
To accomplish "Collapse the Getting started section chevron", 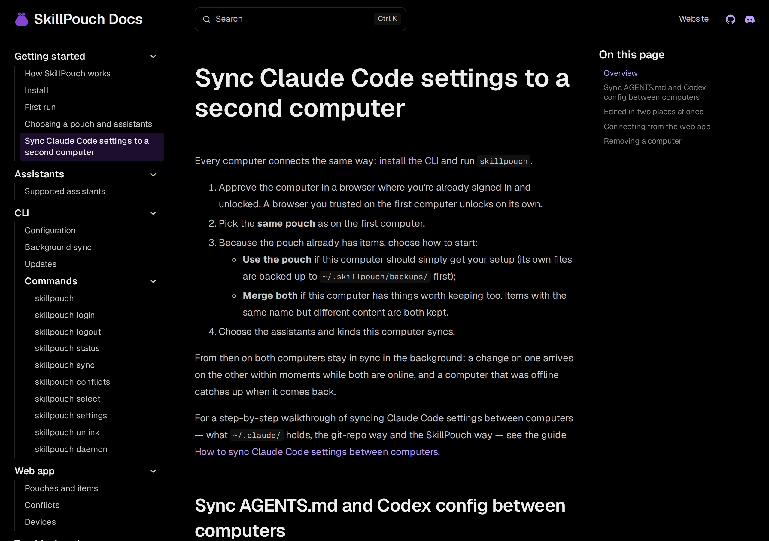I will coord(153,56).
